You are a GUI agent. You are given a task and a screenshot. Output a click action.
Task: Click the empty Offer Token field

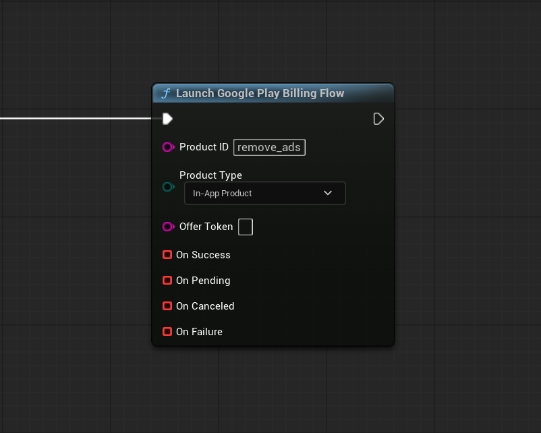tap(246, 227)
